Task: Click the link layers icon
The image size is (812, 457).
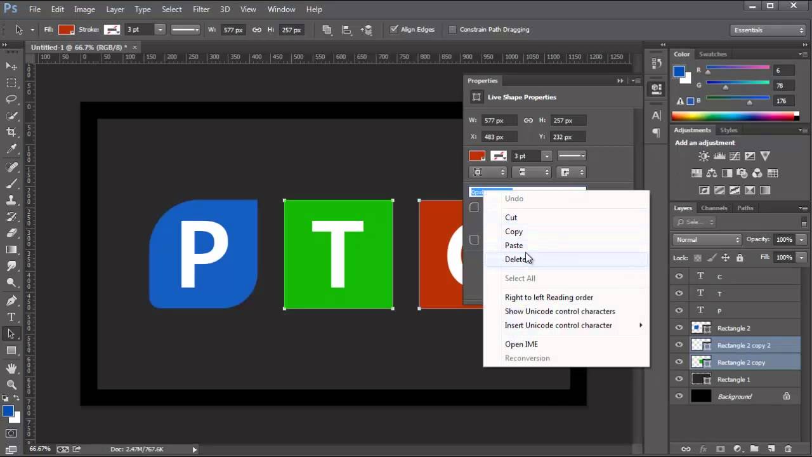Action: (686, 449)
